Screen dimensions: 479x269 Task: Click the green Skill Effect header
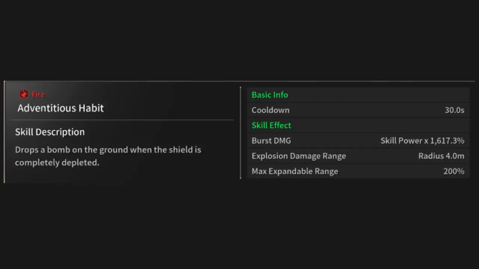(271, 126)
